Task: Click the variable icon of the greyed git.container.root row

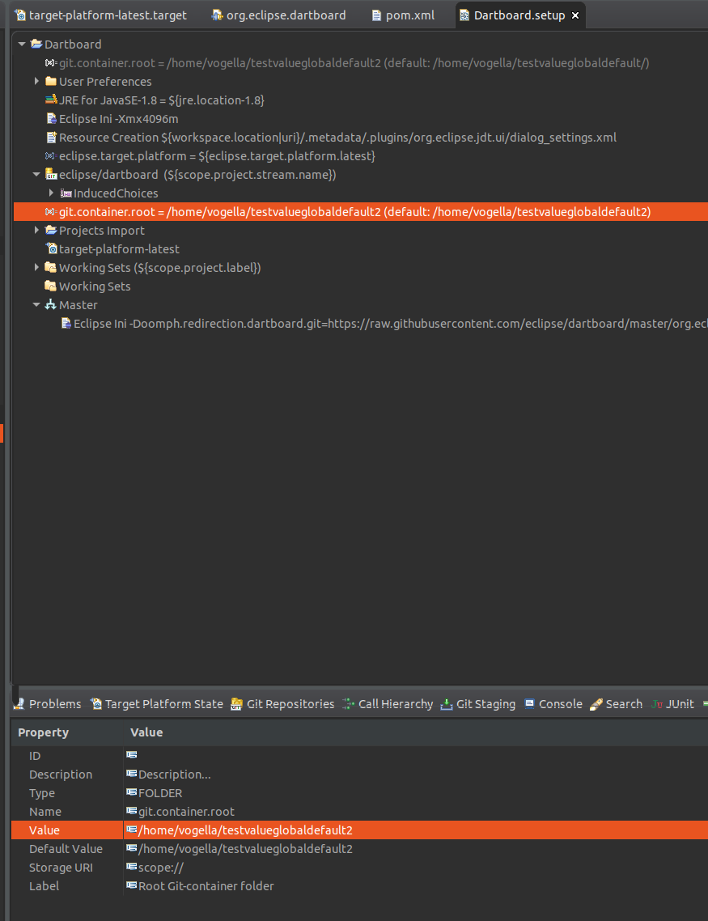Action: pos(51,63)
